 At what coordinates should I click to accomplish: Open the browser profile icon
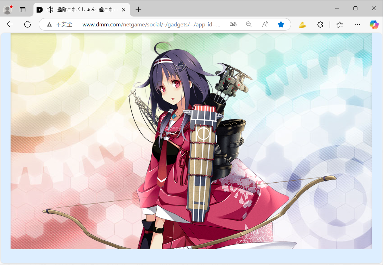[x=8, y=10]
